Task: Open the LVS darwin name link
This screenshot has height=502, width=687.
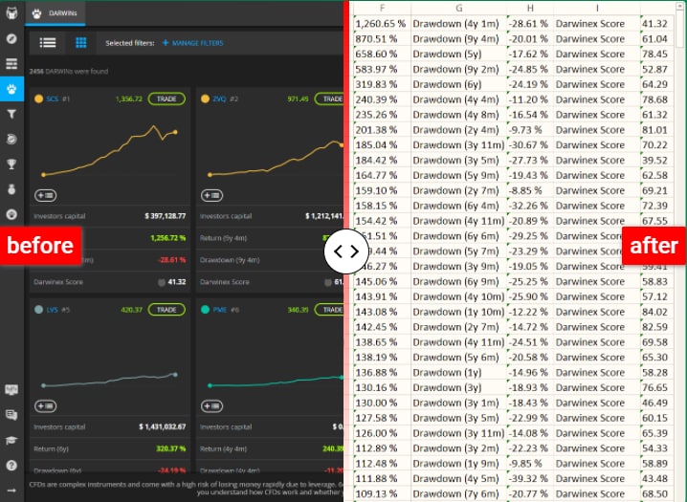Action: point(52,310)
